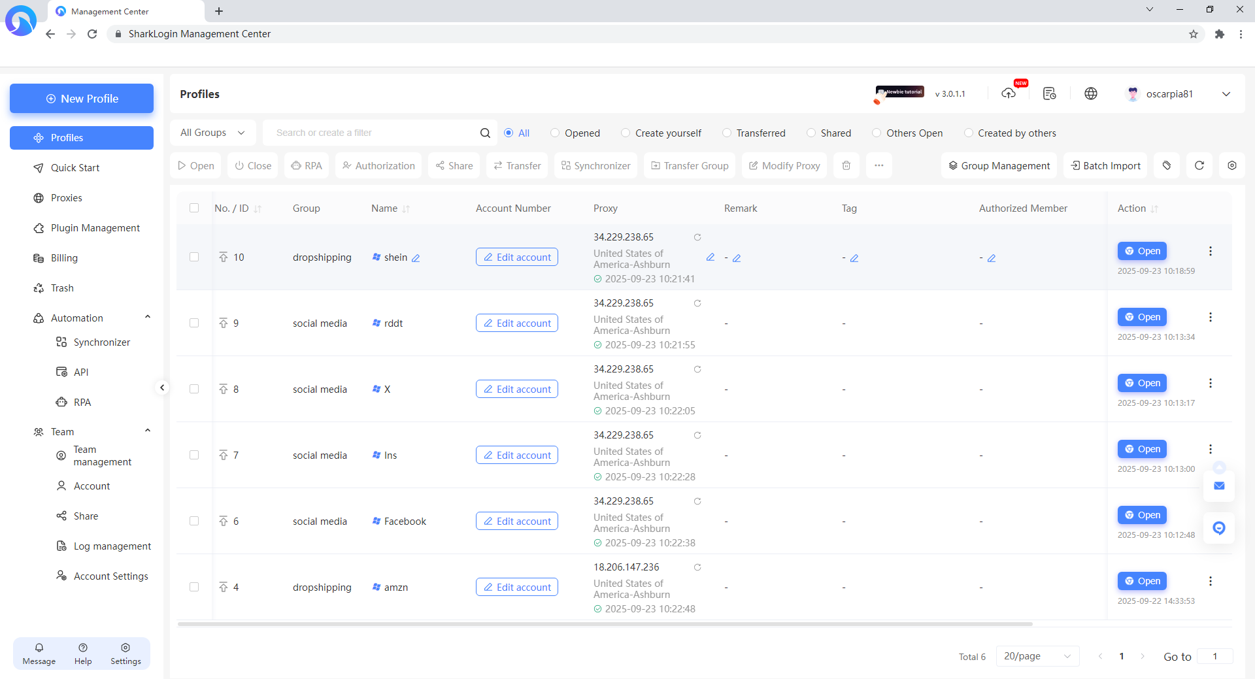This screenshot has width=1255, height=679.
Task: Open the oscarpia81 account dropdown
Action: coord(1179,93)
